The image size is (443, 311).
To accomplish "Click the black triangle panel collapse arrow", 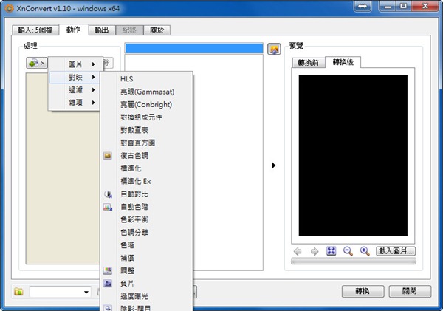I will [x=274, y=165].
